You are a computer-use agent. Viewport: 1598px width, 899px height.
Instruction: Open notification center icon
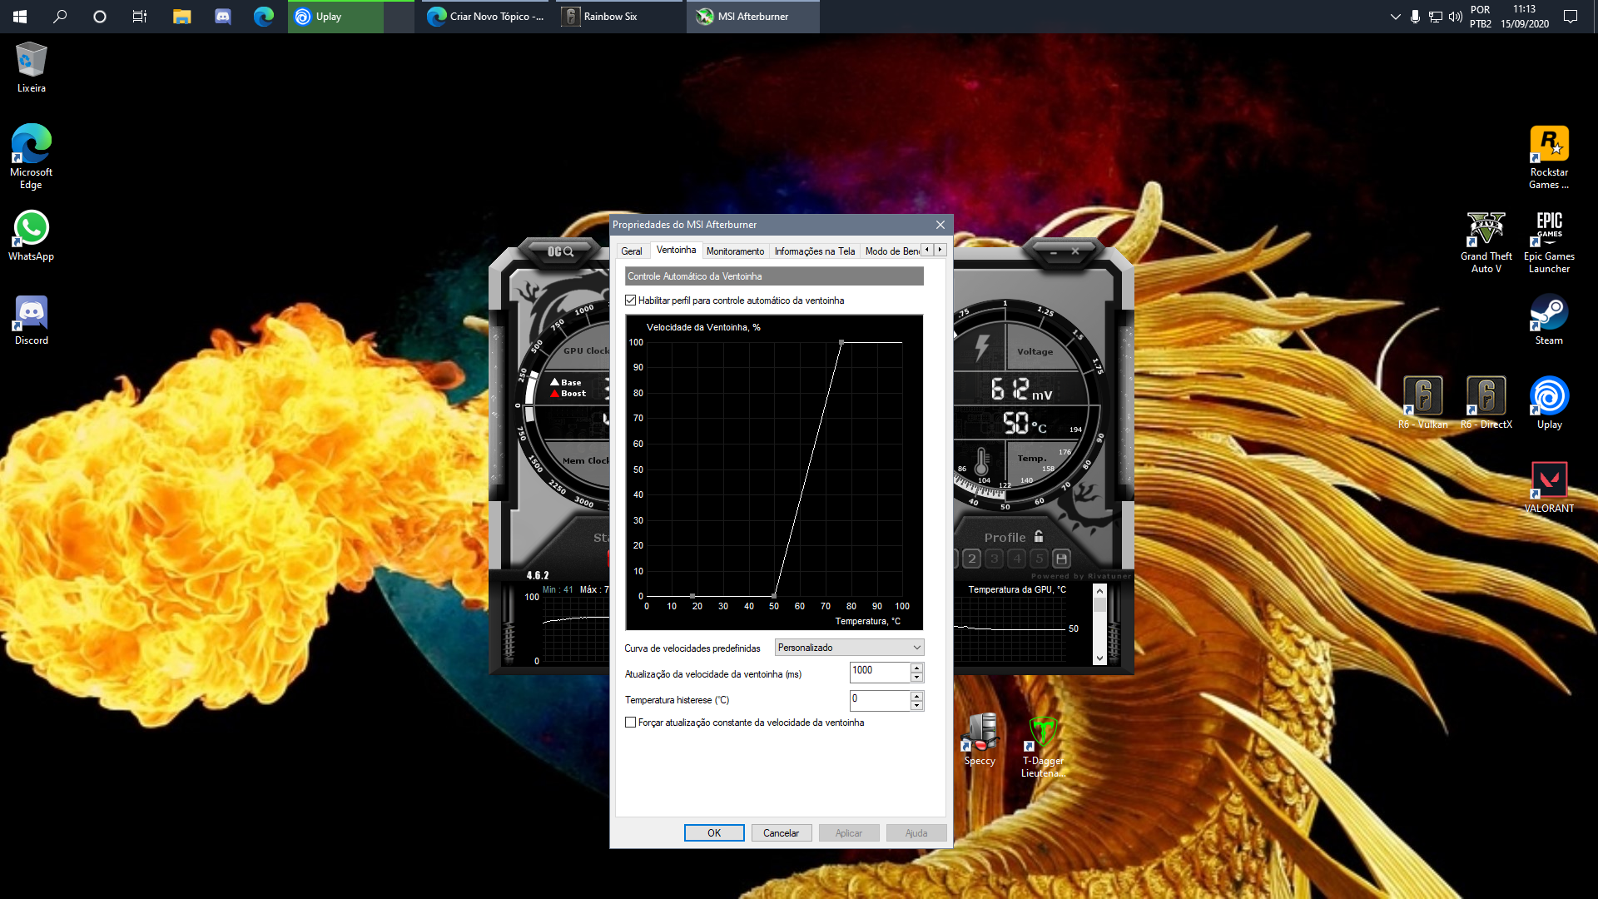1571,17
